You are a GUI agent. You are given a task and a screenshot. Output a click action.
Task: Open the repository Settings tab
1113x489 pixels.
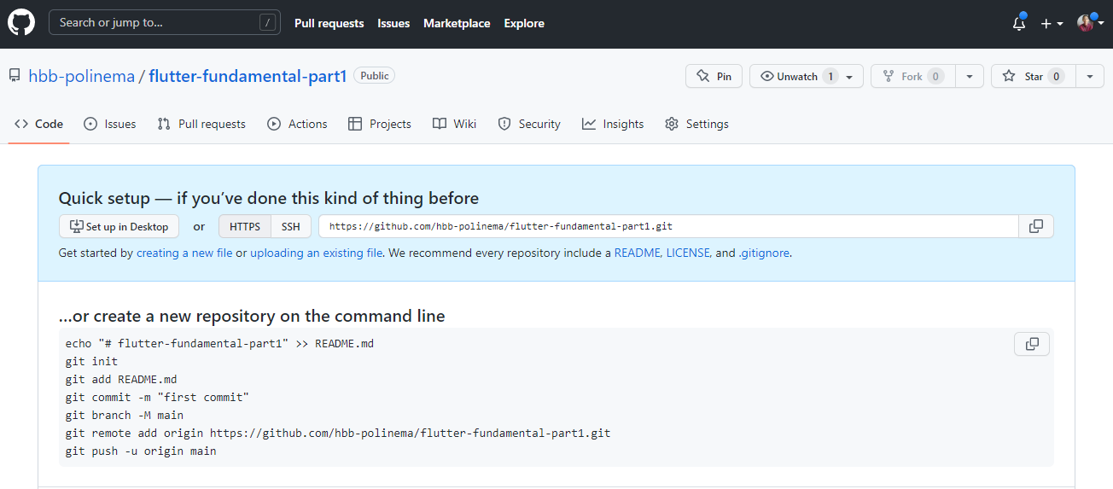(696, 124)
